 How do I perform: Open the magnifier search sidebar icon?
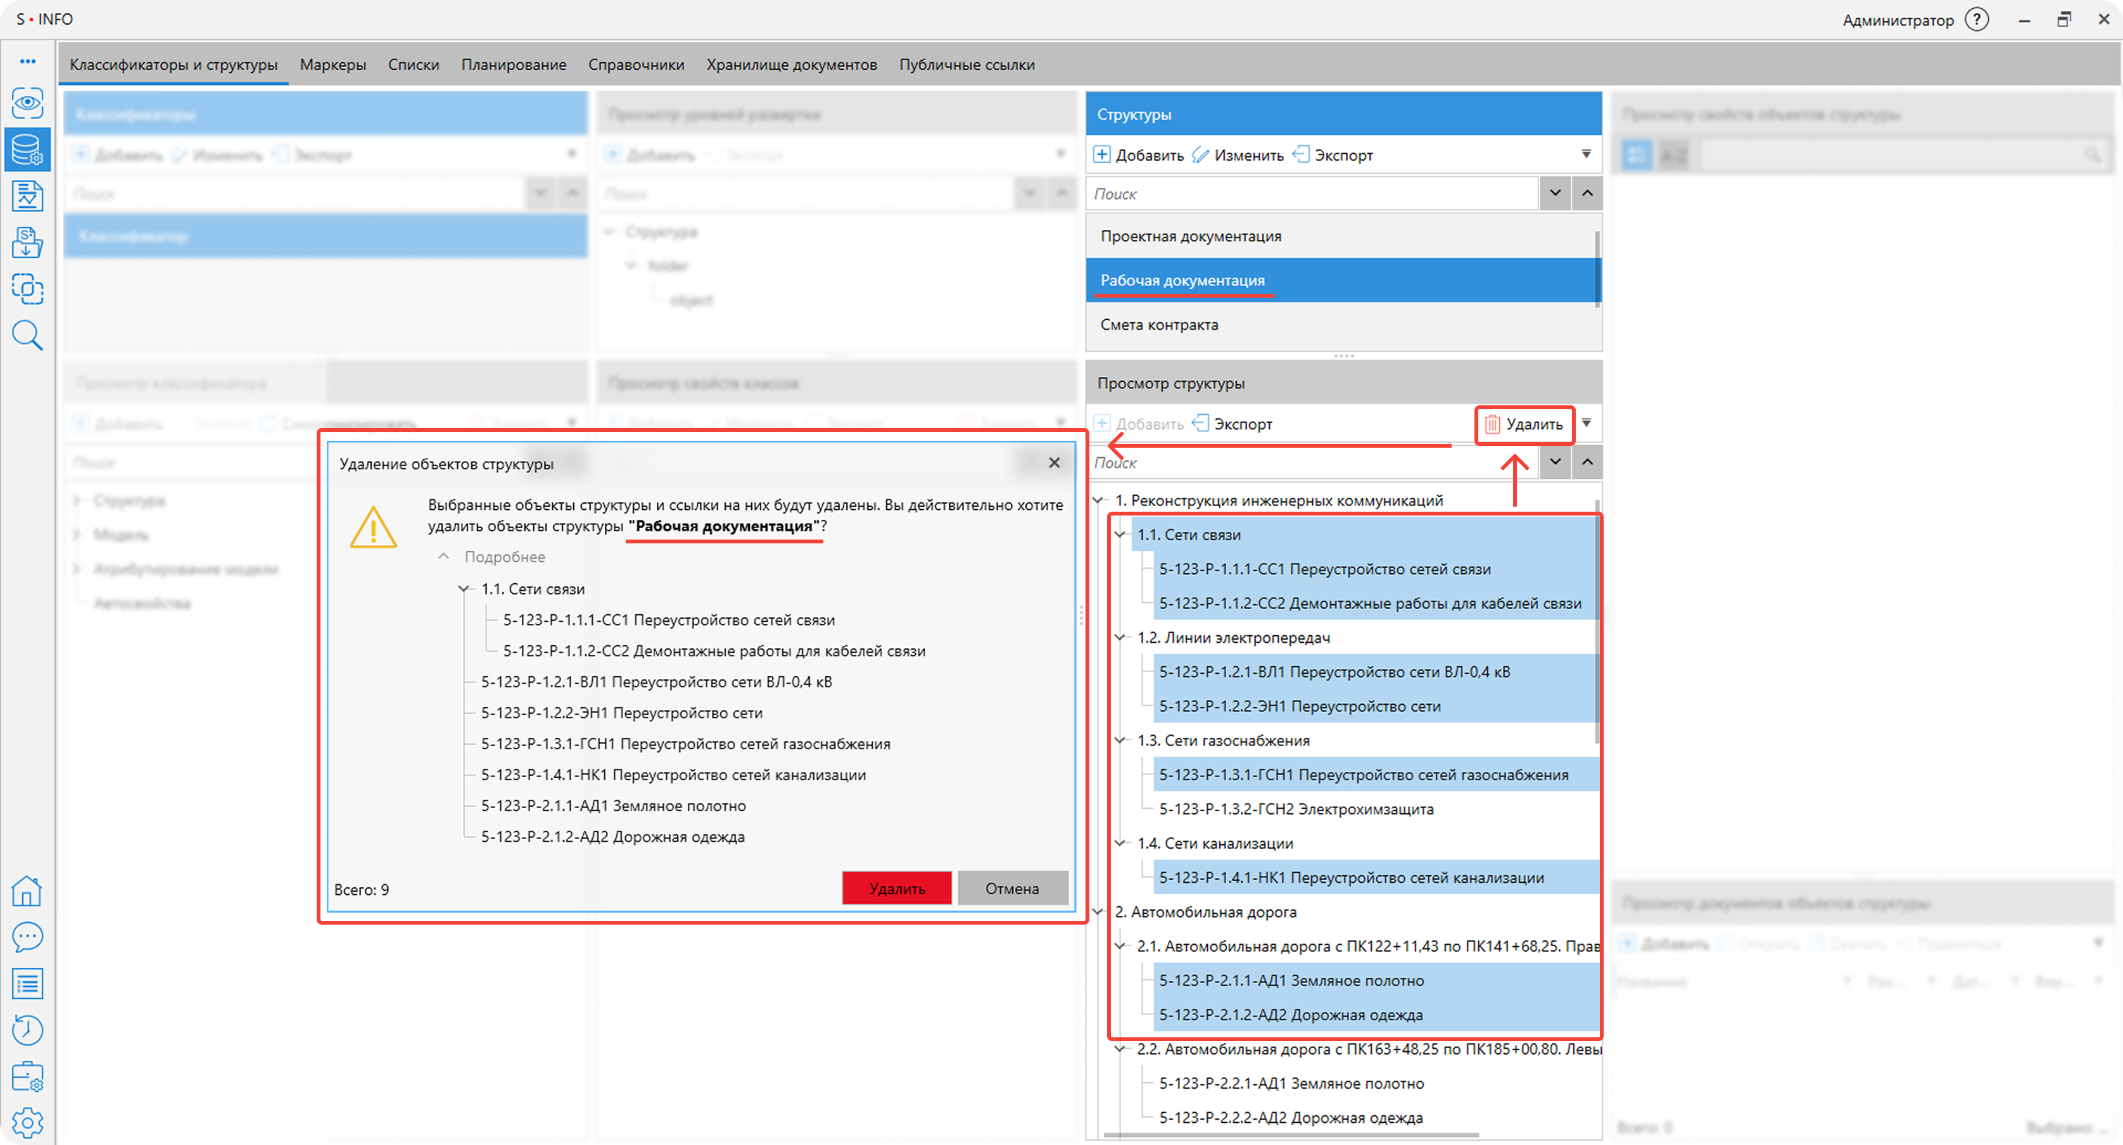27,336
